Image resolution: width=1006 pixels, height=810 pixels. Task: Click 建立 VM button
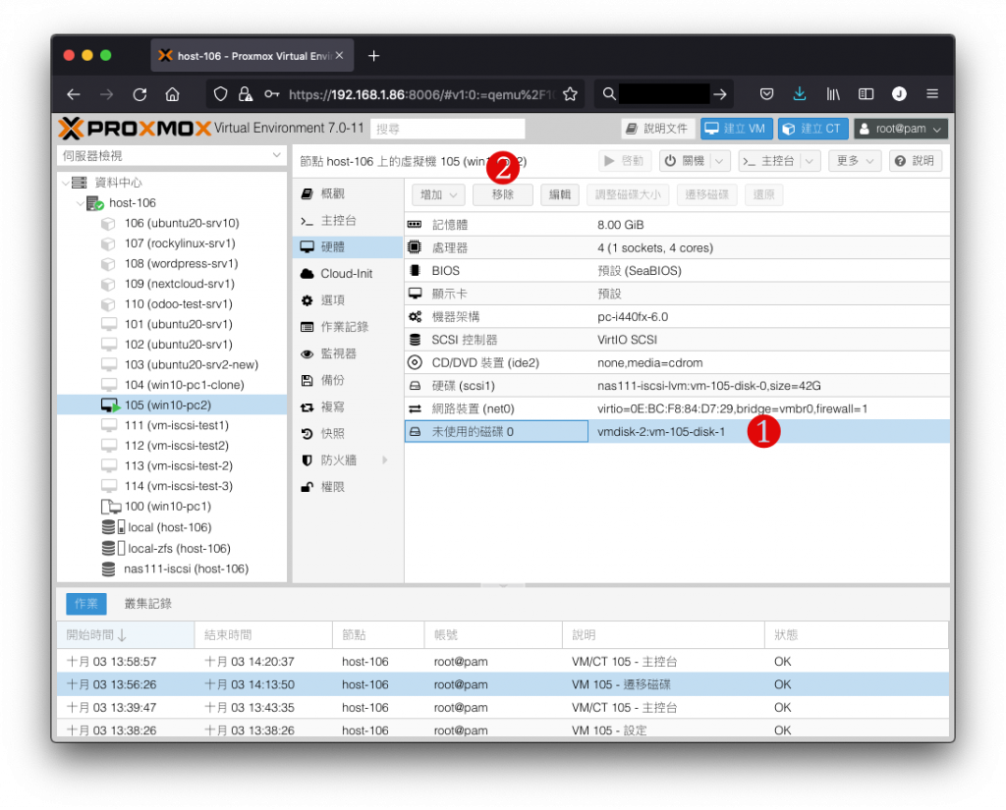coord(736,129)
